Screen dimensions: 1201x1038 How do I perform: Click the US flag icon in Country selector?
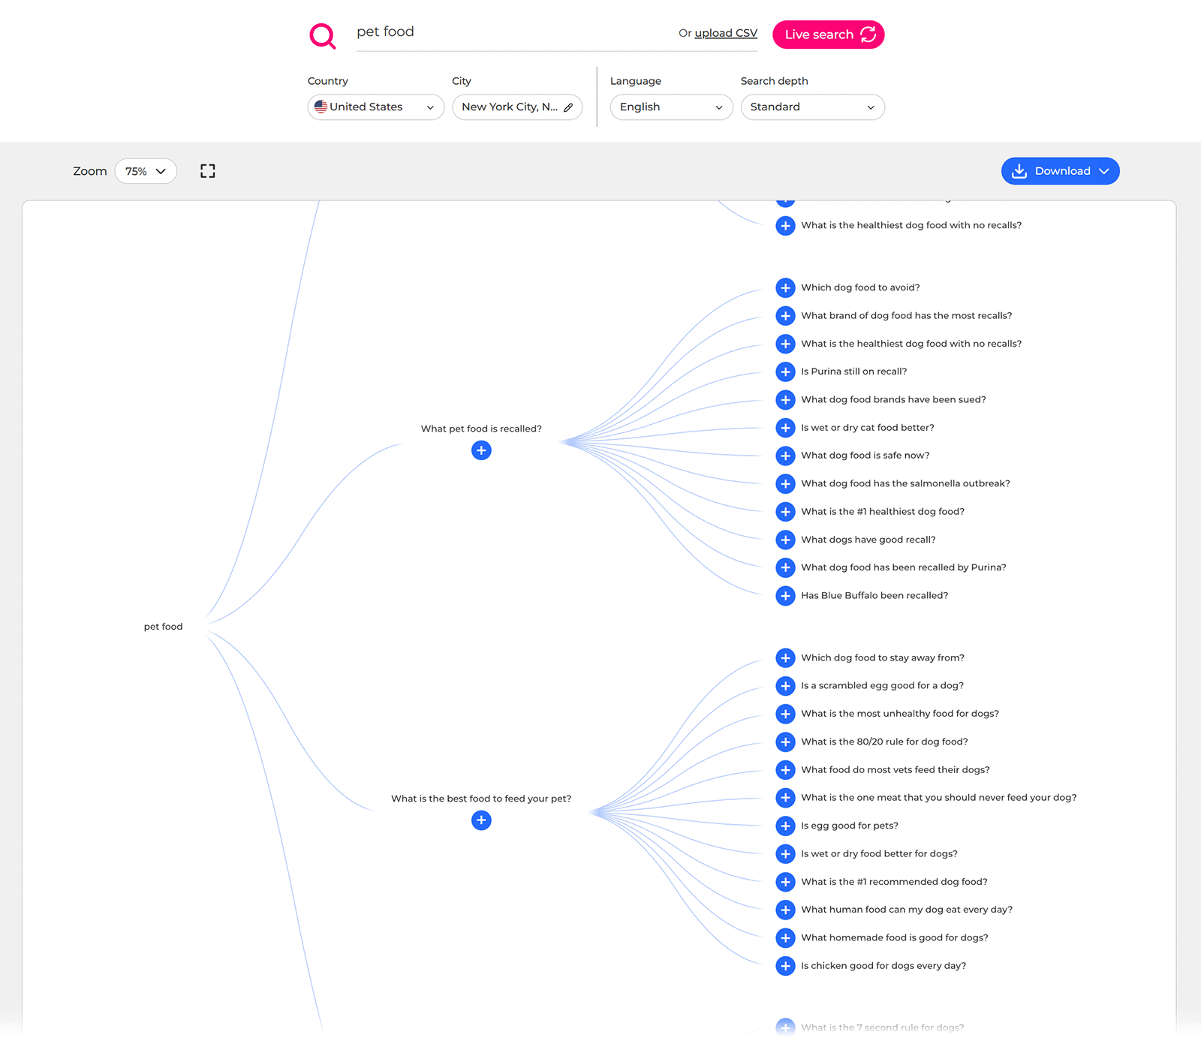(322, 107)
